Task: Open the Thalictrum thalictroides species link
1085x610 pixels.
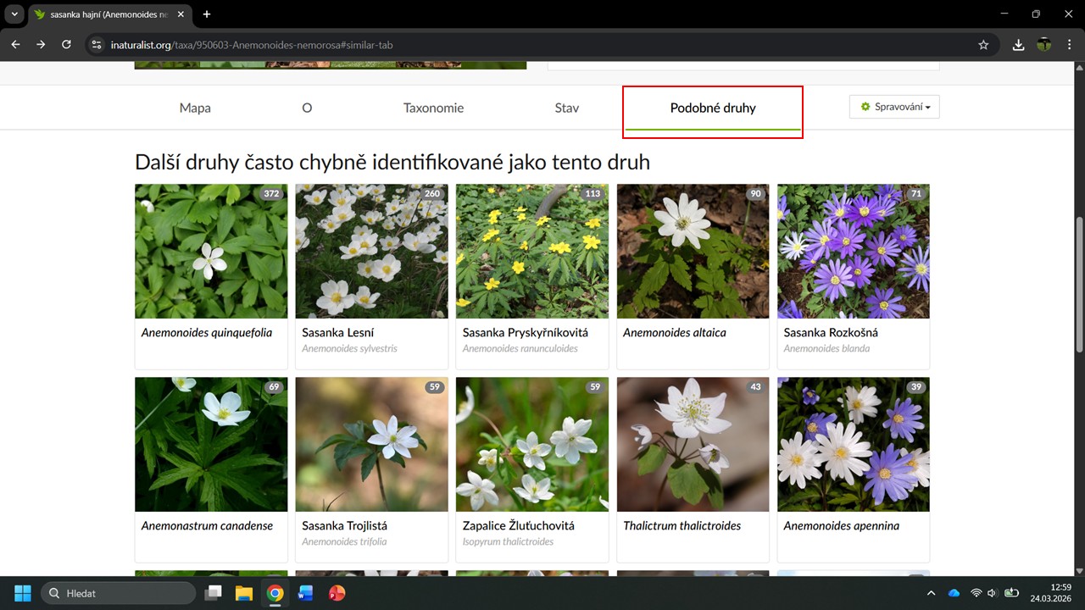Action: (x=682, y=526)
